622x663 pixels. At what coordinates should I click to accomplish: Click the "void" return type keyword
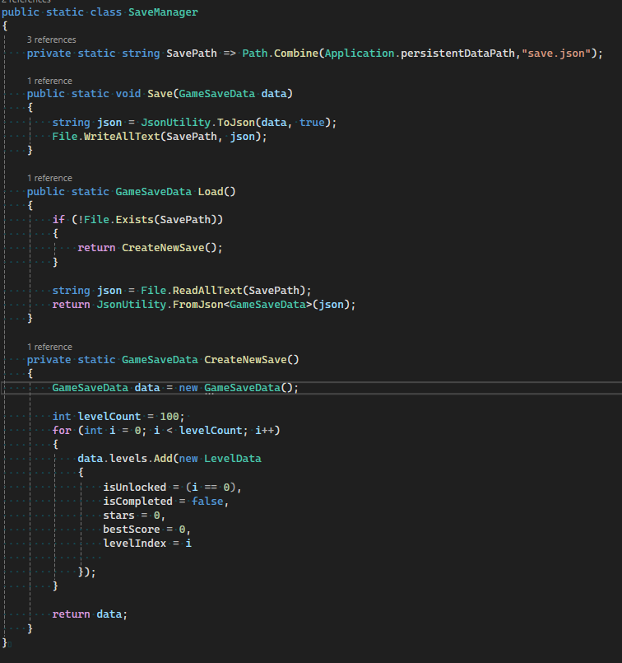[128, 93]
